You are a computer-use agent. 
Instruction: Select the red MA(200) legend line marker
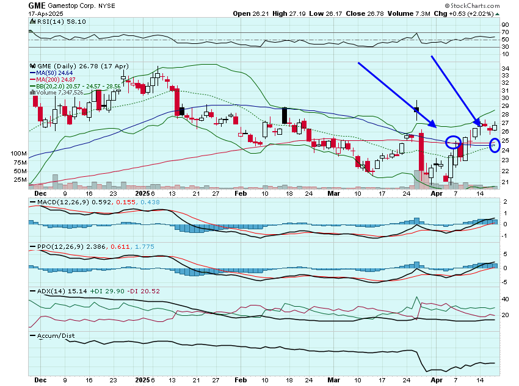(32, 80)
